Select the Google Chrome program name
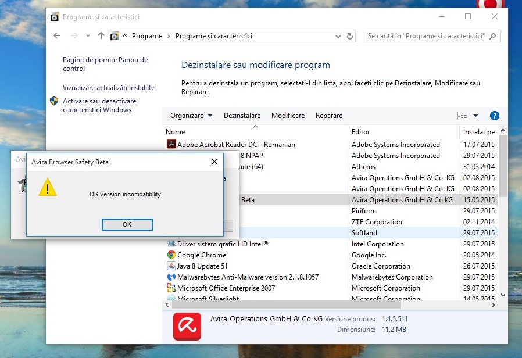 [202, 255]
